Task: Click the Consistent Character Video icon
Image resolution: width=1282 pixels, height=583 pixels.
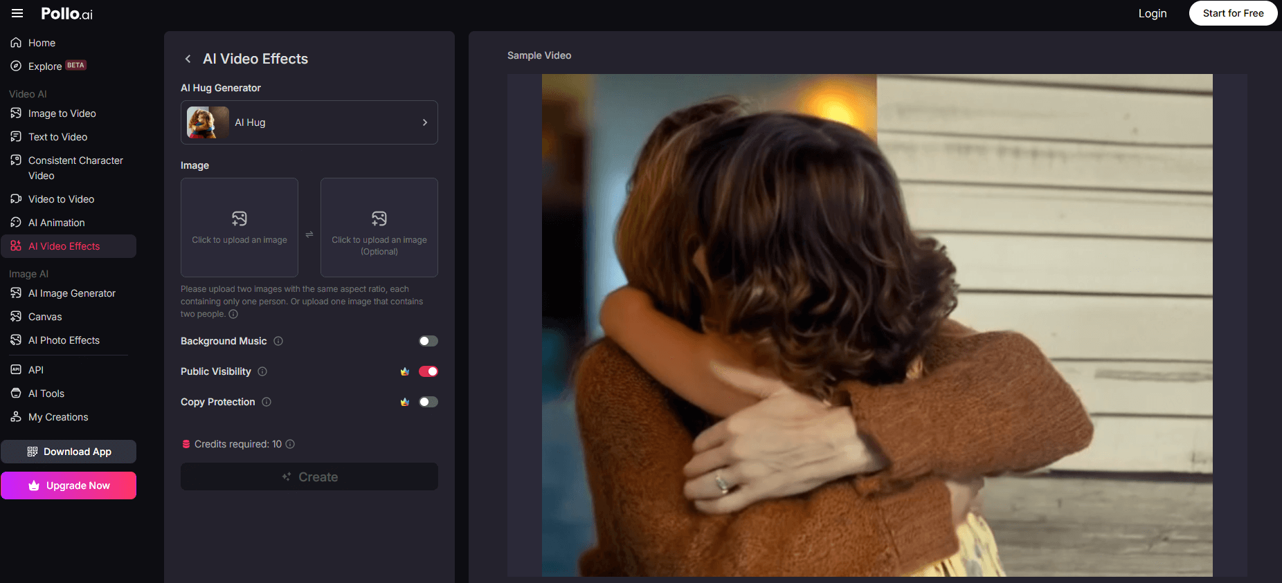Action: pyautogui.click(x=16, y=160)
